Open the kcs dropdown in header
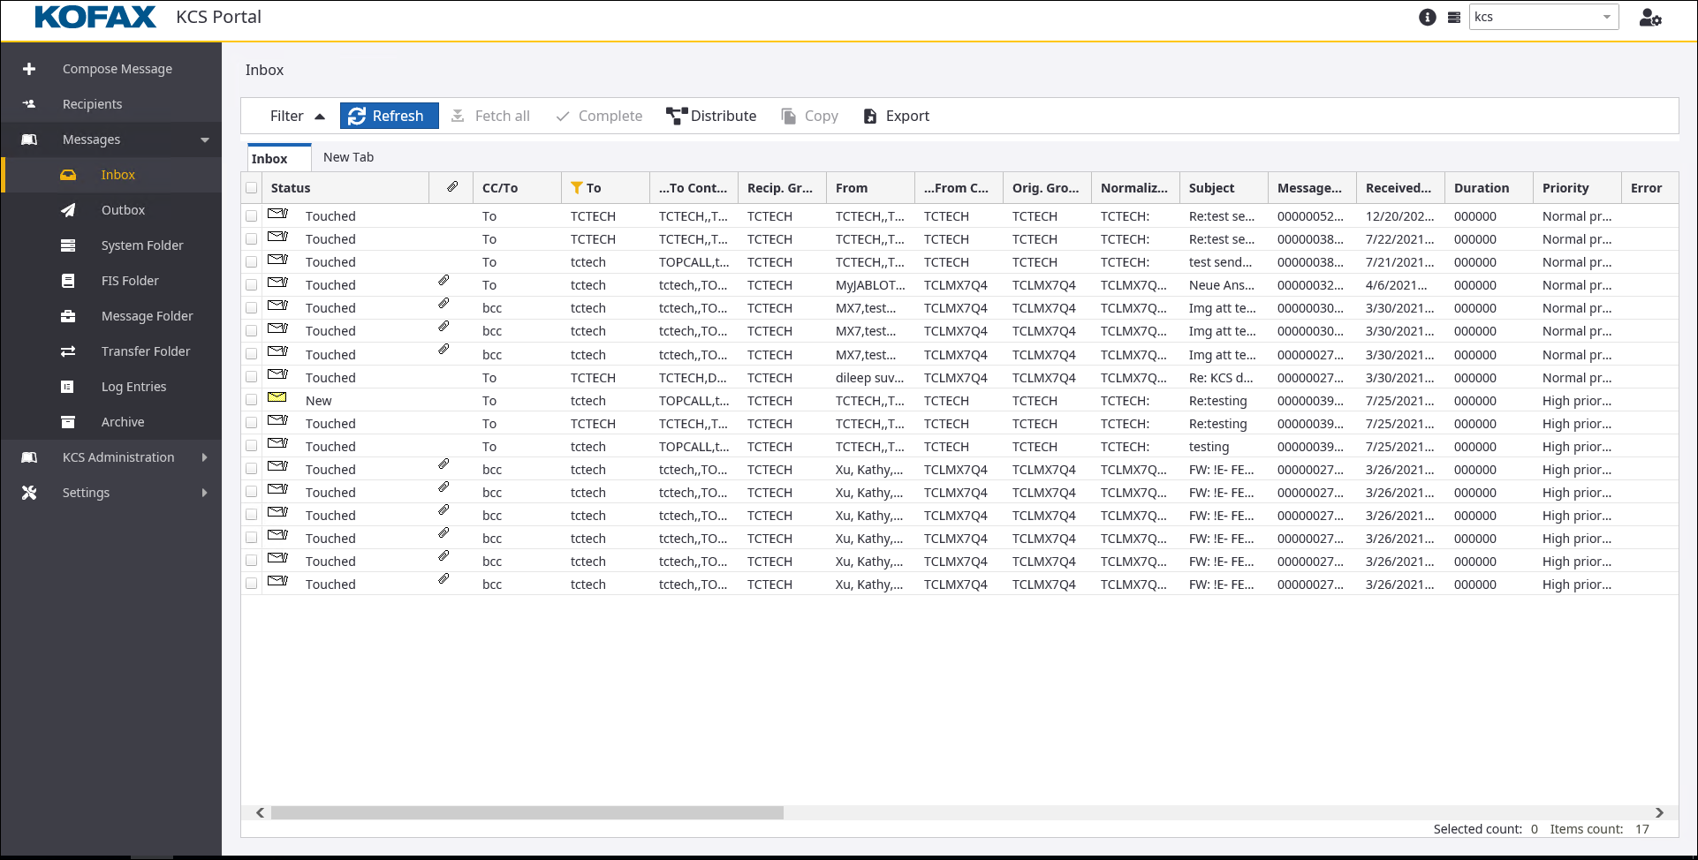This screenshot has height=860, width=1698. tap(1543, 17)
